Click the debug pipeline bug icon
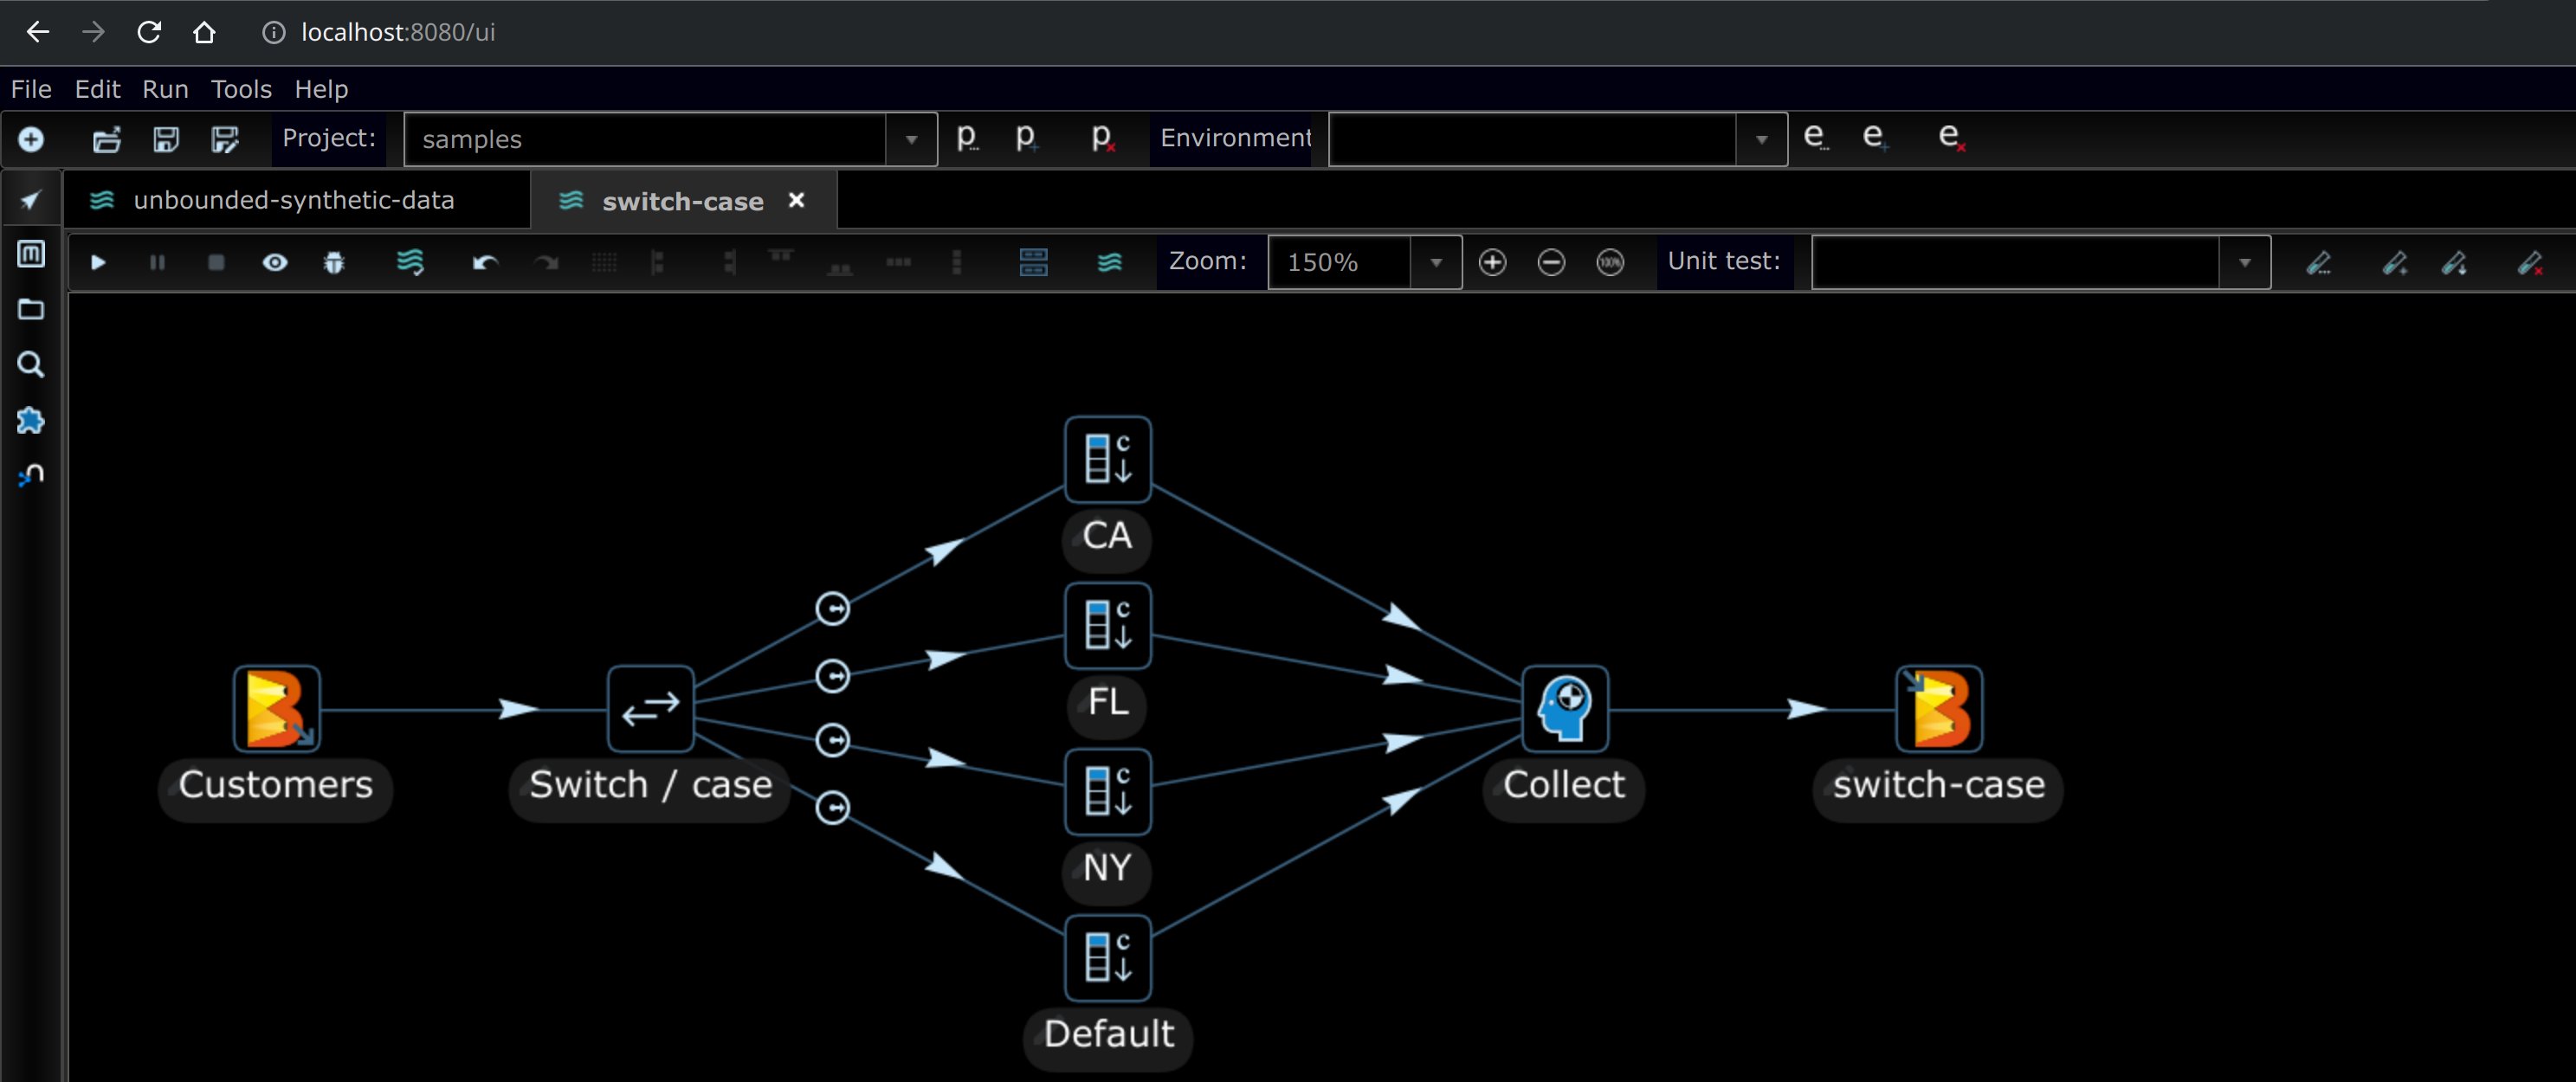Image resolution: width=2576 pixels, height=1082 pixels. point(334,262)
